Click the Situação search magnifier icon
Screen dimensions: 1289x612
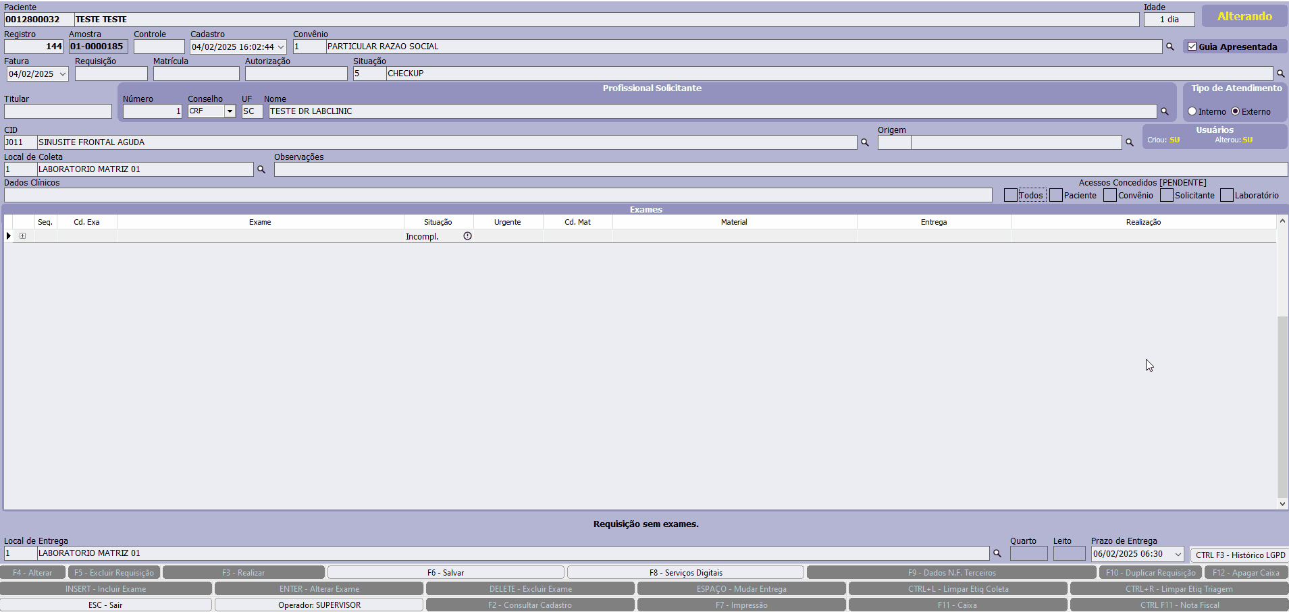click(x=1280, y=74)
